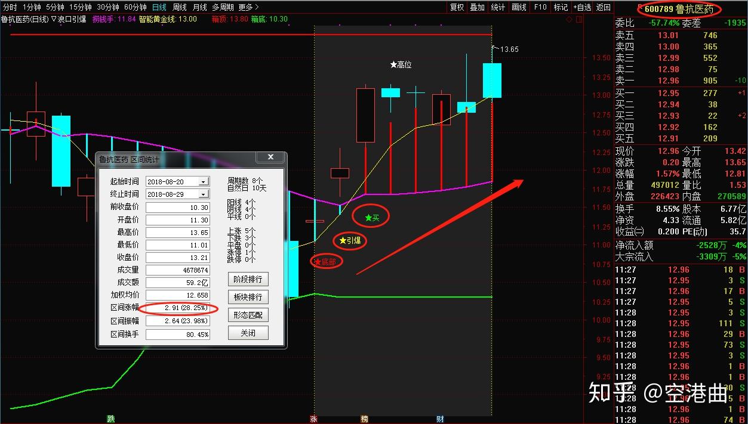Click the 净流入额 -2528万 row
Viewport: 748px width, 424px height.
(681, 245)
